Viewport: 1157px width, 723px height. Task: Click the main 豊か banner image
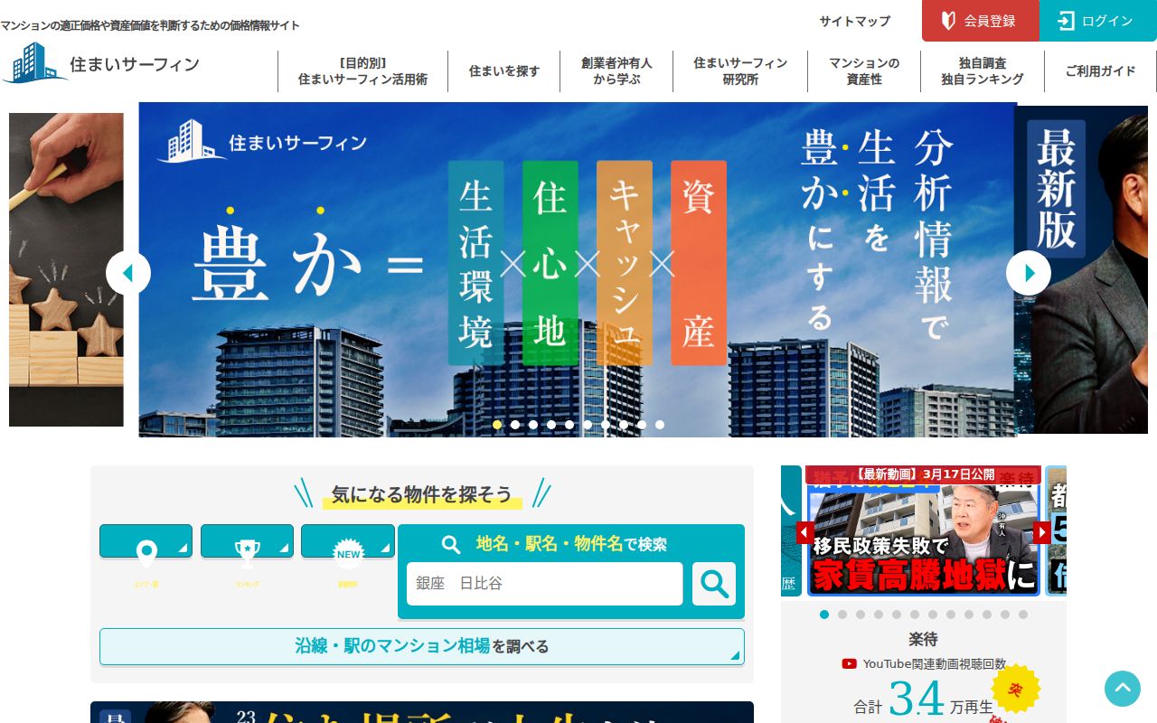pyautogui.click(x=578, y=269)
